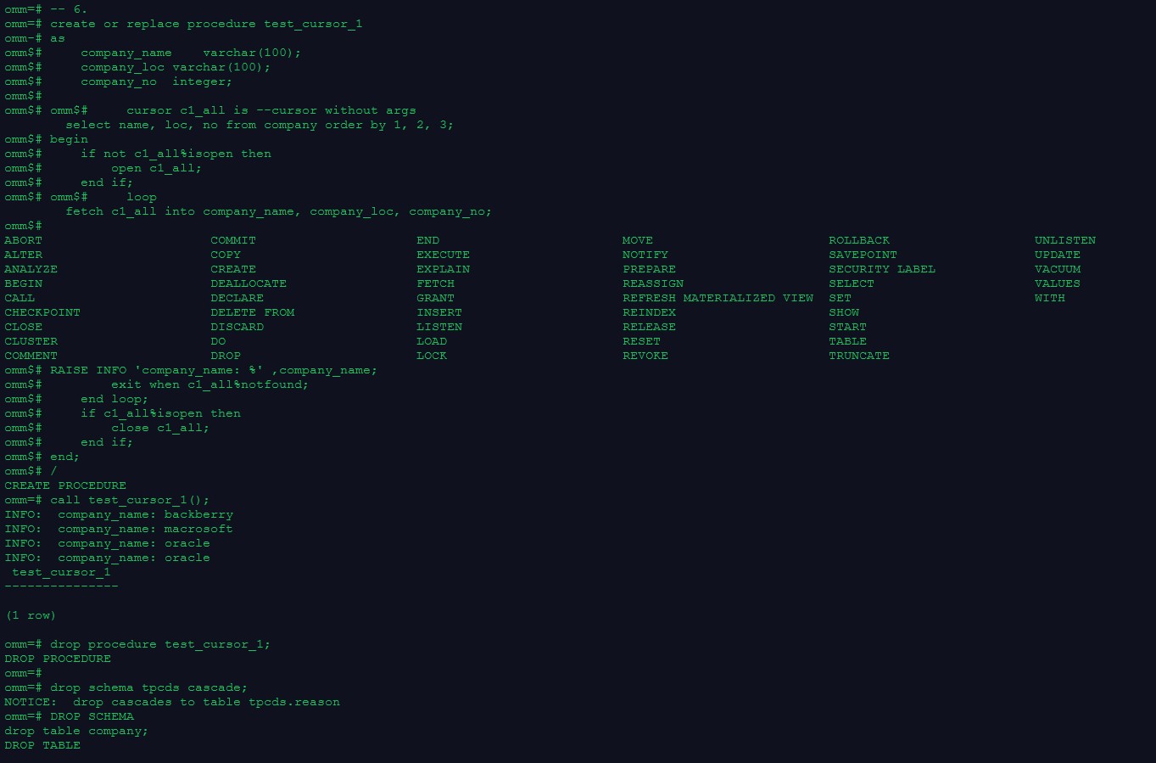Click the CHECKPOINT keyword in list
Screen dimensions: 1156x763
click(x=42, y=312)
